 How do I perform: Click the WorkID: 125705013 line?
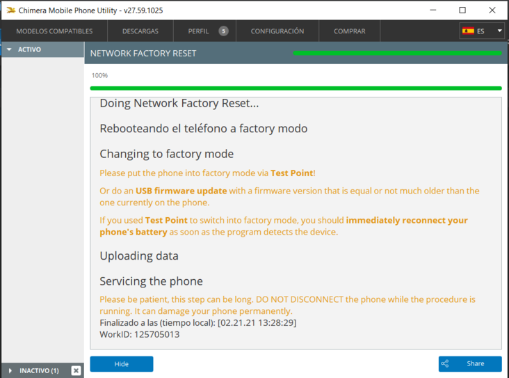(140, 334)
